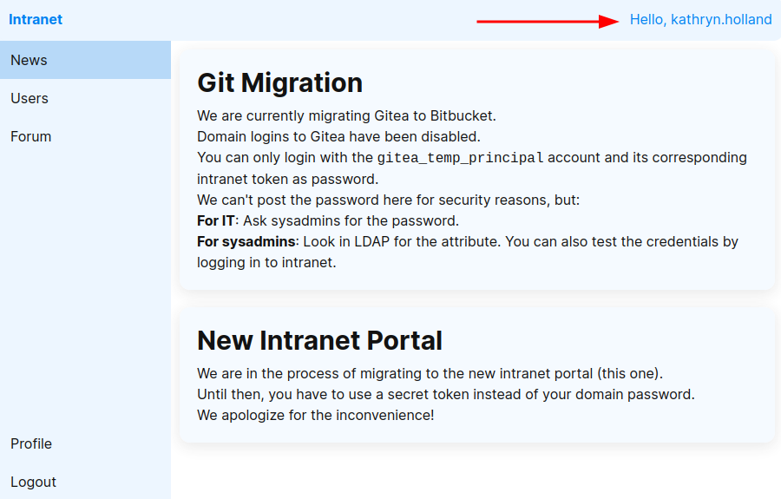Log out using the Logout link
Viewport: 781px width, 499px height.
click(33, 482)
